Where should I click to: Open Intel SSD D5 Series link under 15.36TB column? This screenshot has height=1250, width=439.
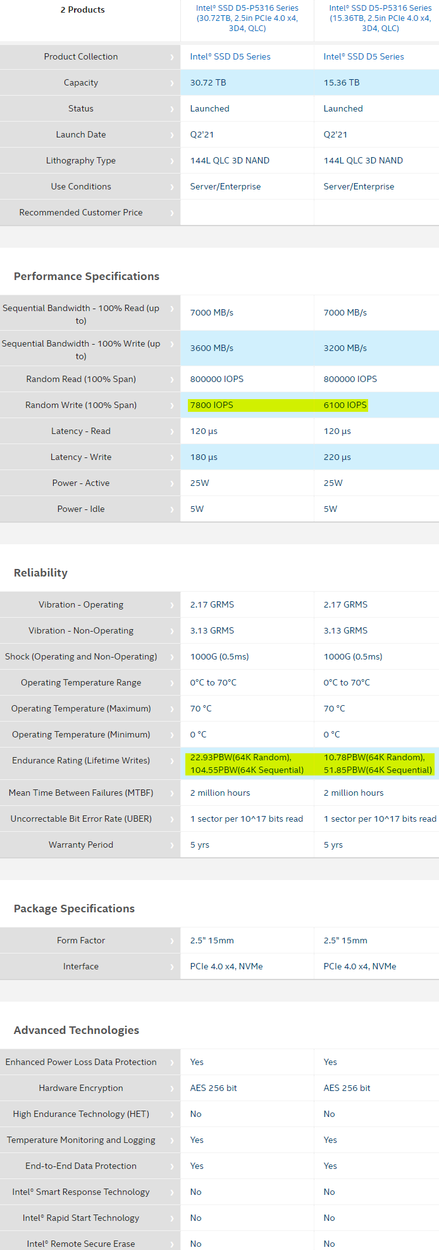click(x=364, y=56)
